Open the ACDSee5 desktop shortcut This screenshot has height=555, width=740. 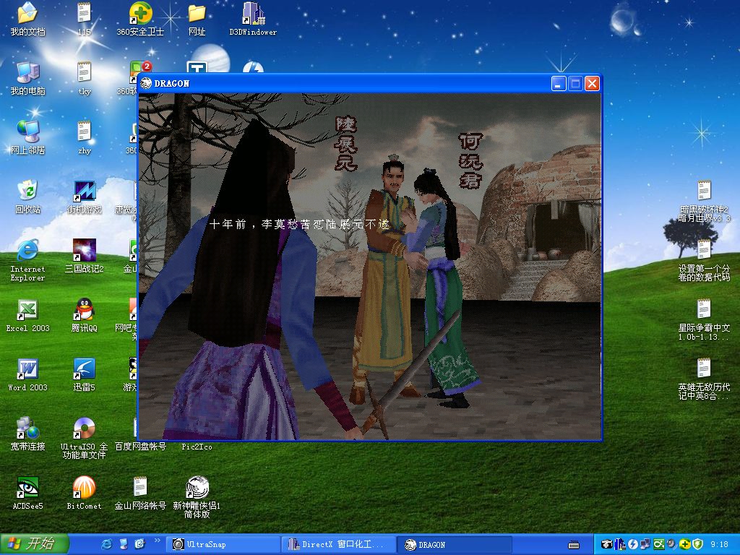[27, 488]
